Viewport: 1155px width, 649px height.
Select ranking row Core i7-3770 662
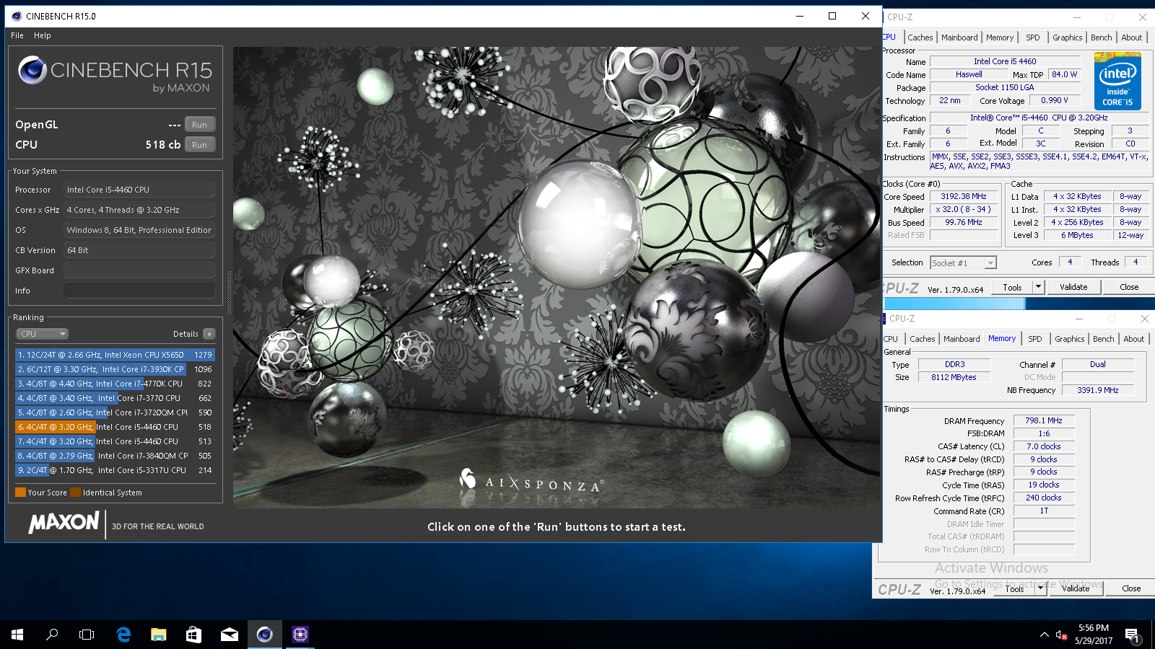pos(115,398)
